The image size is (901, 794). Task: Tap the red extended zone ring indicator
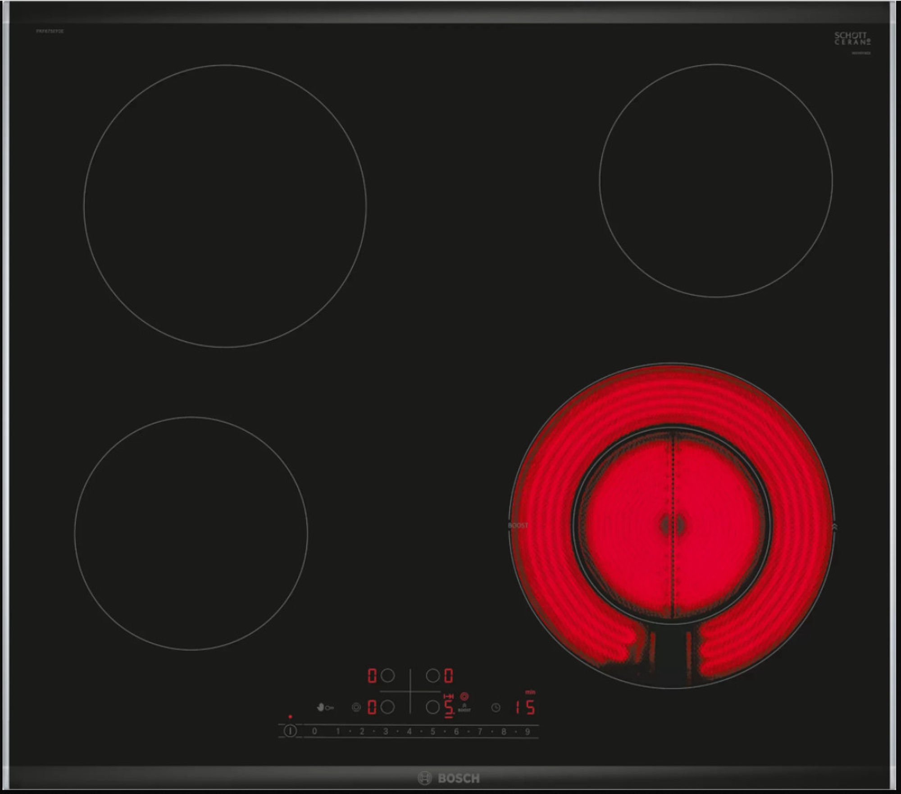464,696
